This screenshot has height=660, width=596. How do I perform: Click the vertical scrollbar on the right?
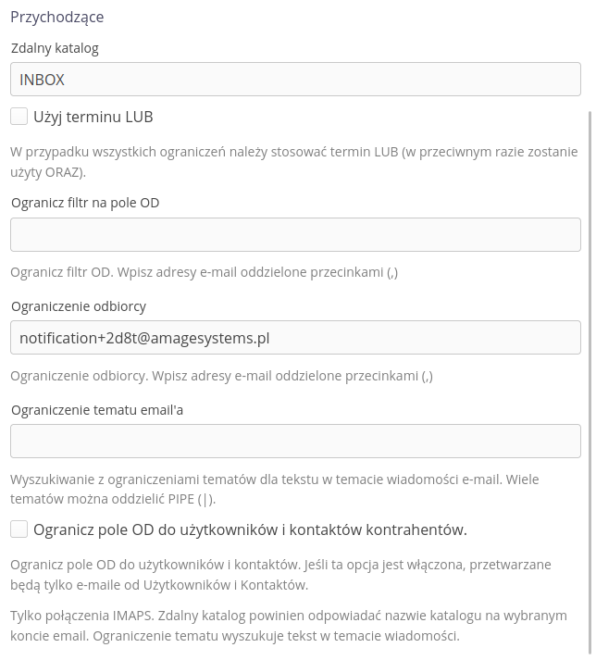[590, 370]
